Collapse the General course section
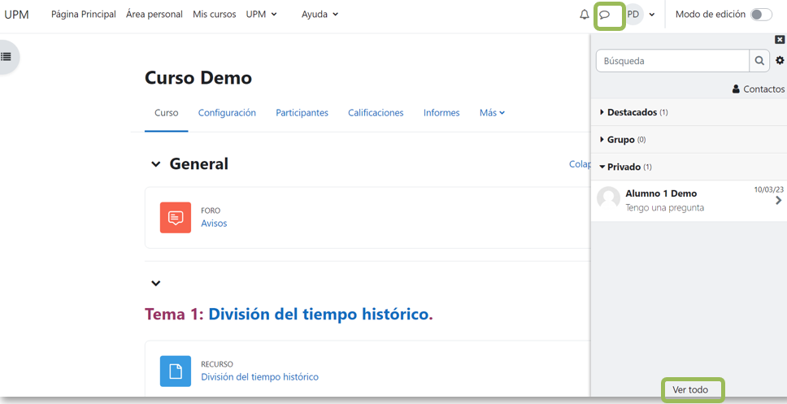The width and height of the screenshot is (787, 404). (x=156, y=164)
